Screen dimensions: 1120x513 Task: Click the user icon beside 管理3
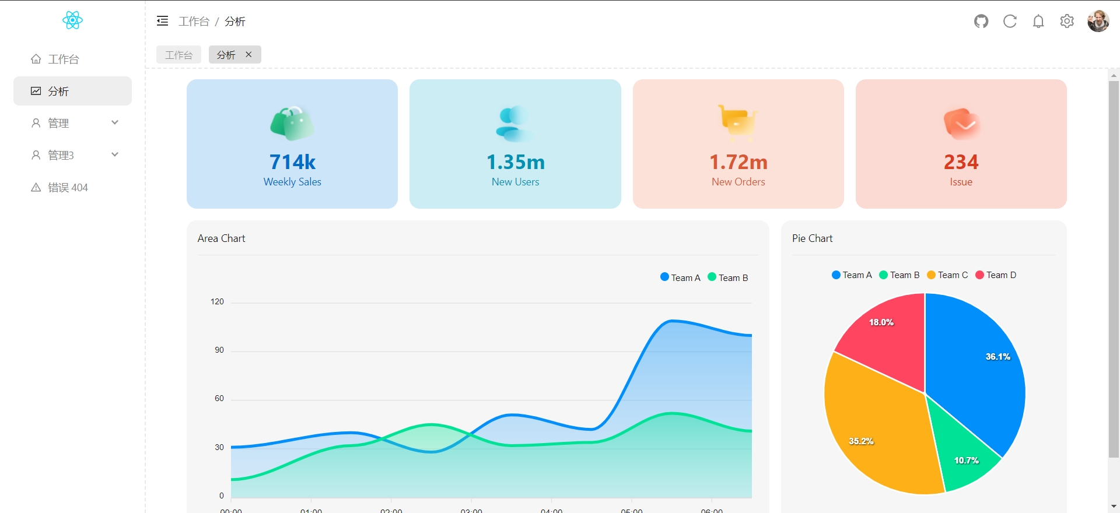coord(36,155)
